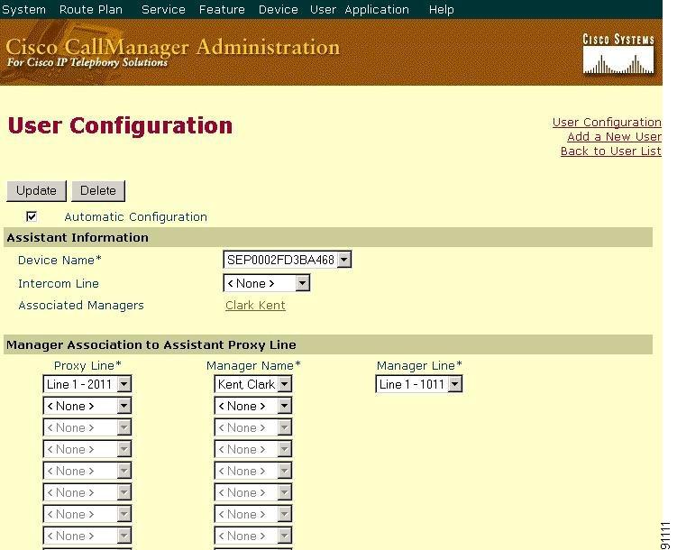Click the Automatic Configuration label text
This screenshot has height=550, width=677.
(135, 216)
